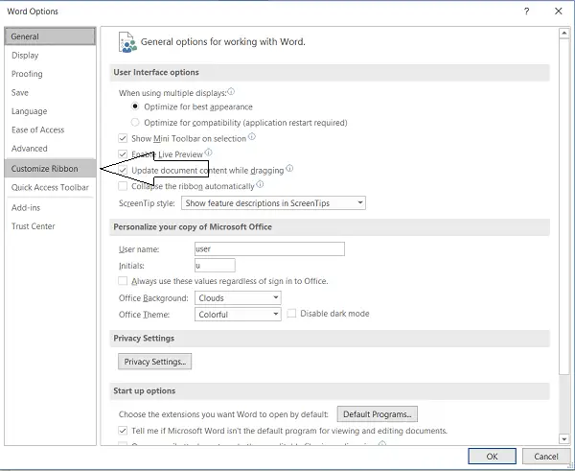
Task: Open the Advanced category
Action: click(x=50, y=149)
